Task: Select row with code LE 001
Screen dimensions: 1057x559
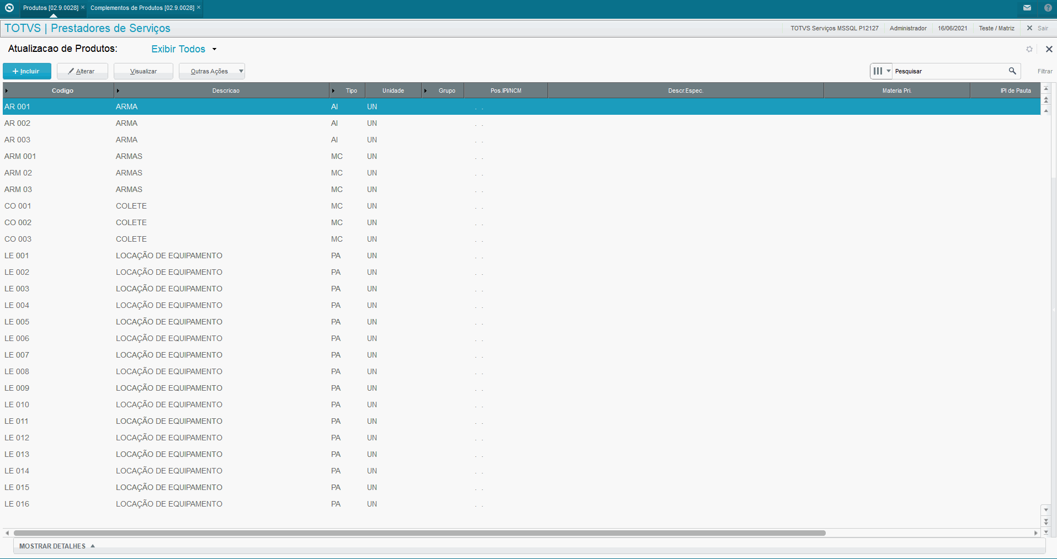Action: pos(522,255)
